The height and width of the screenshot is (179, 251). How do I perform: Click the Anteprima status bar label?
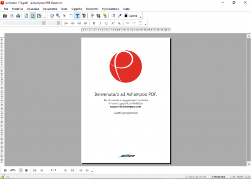pos(218,177)
